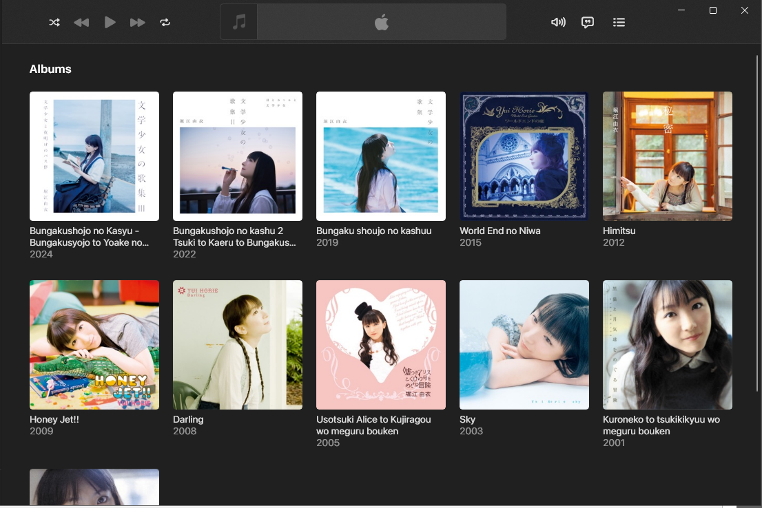Image resolution: width=762 pixels, height=508 pixels.
Task: Click the 'Sky' album title
Action: [x=468, y=419]
